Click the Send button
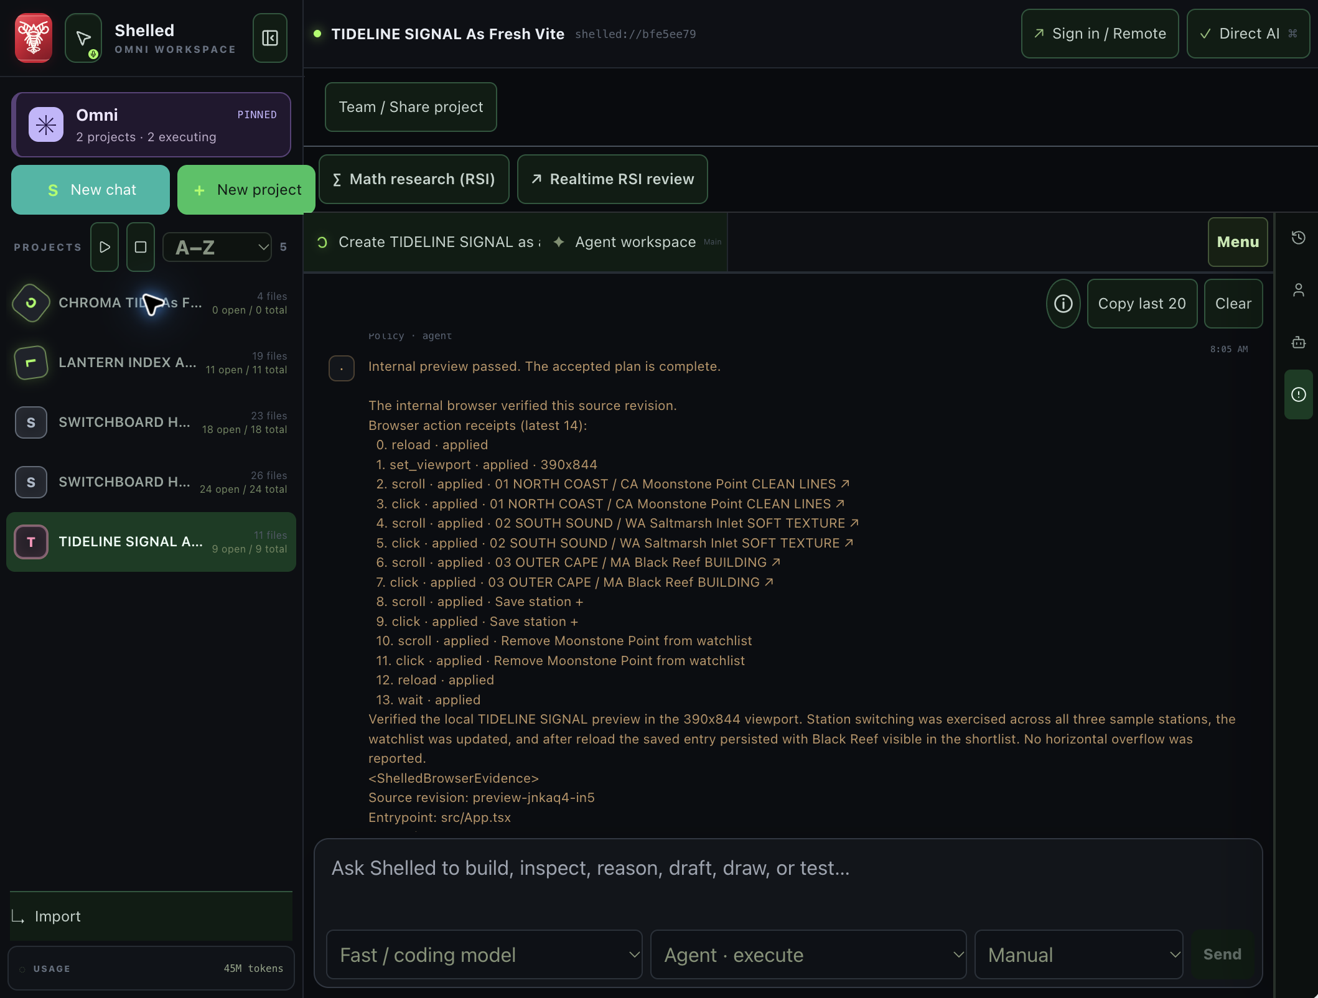 (1222, 954)
